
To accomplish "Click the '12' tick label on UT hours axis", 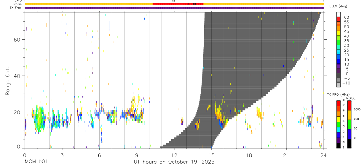I will tap(174, 155).
